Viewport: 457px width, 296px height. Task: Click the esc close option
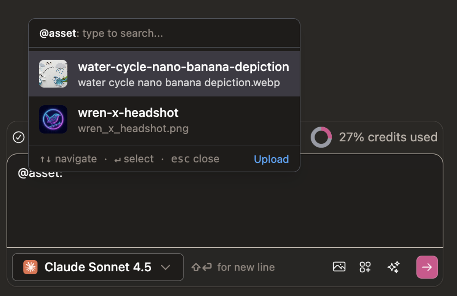click(195, 159)
